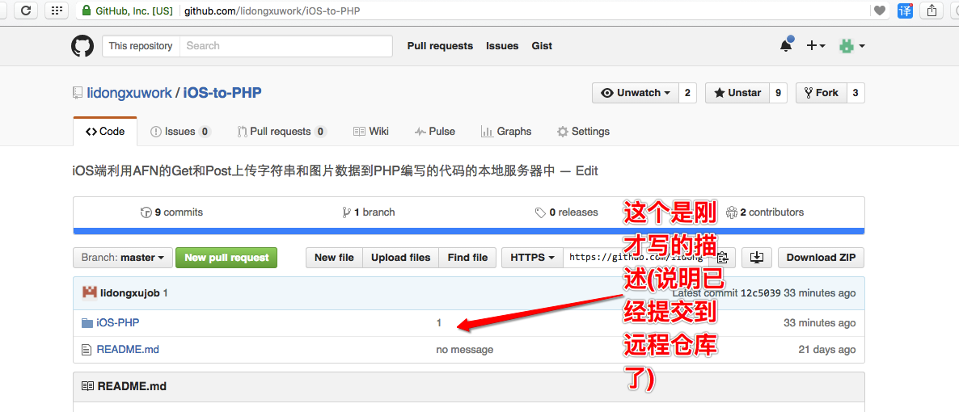Screen dimensions: 959x412
Task: Open the iOS-PHP folder
Action: 118,323
